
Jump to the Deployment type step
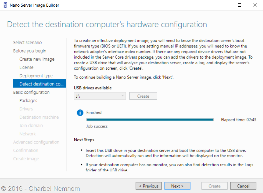(36, 76)
